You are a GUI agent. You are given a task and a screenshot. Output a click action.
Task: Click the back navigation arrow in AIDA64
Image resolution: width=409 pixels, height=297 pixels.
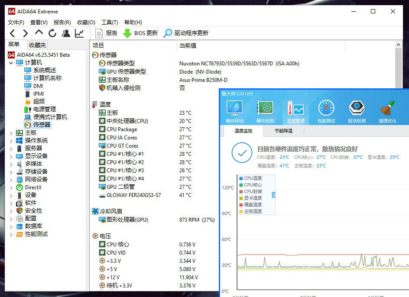click(x=12, y=33)
